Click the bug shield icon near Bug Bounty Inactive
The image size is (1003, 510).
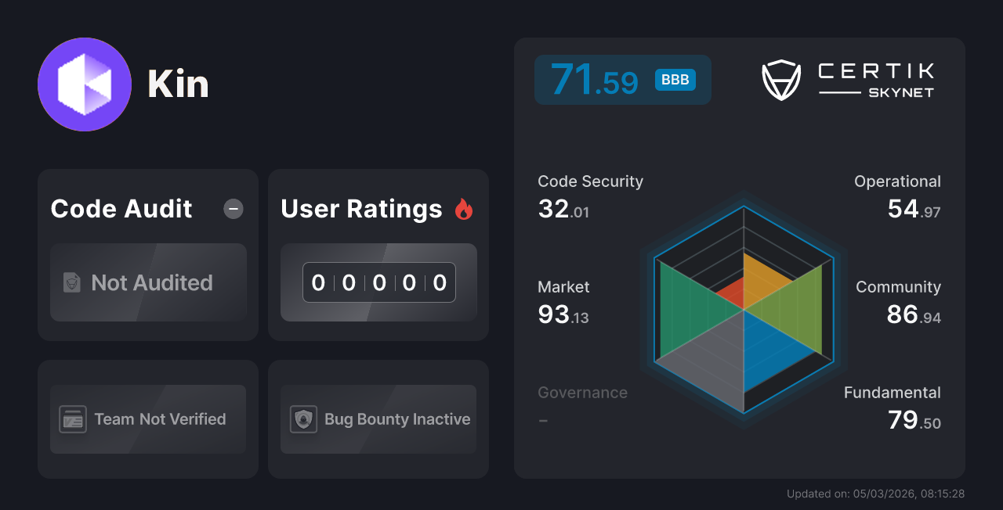point(304,419)
